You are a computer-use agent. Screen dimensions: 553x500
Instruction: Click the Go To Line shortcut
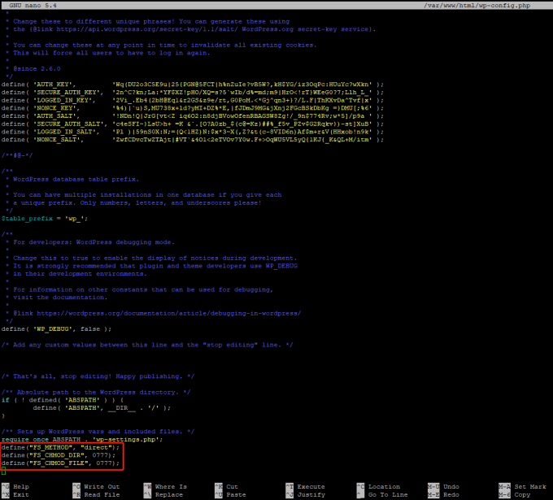pyautogui.click(x=387, y=494)
